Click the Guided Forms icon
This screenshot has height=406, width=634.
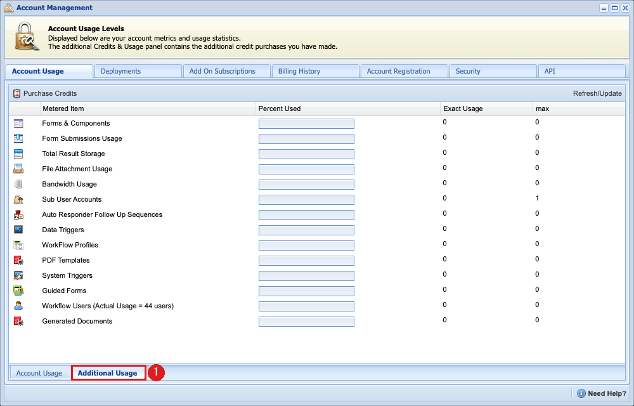pyautogui.click(x=18, y=291)
